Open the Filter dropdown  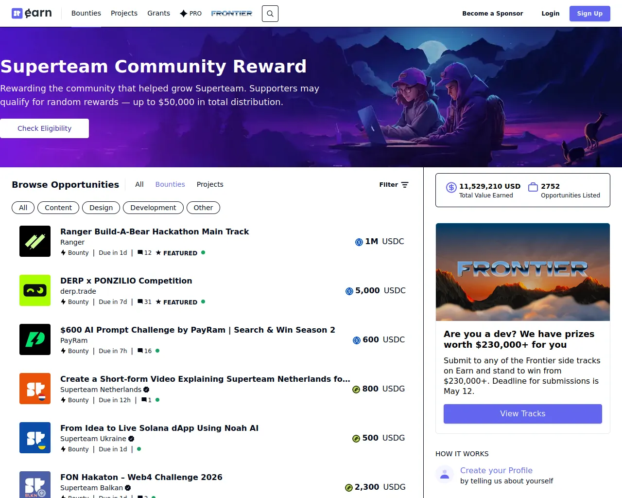tap(394, 185)
